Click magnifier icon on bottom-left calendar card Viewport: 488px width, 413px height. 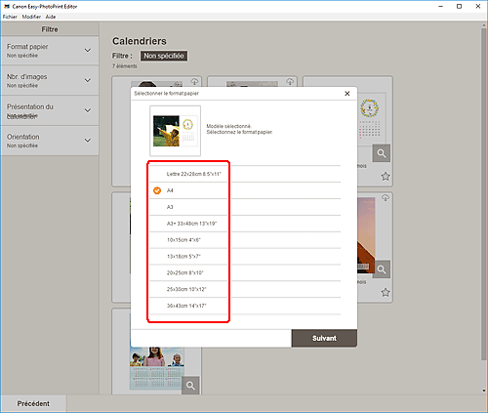tap(190, 386)
